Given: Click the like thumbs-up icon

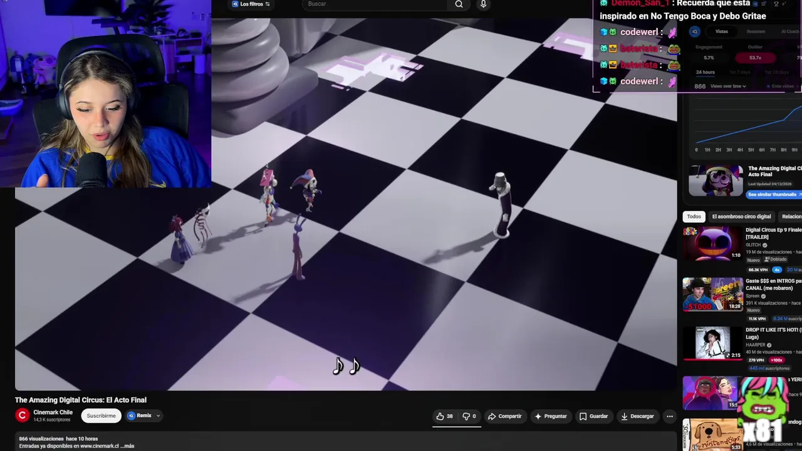Looking at the screenshot, I should tap(440, 416).
